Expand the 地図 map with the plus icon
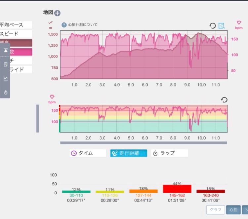248x219 pixels. coord(57,13)
